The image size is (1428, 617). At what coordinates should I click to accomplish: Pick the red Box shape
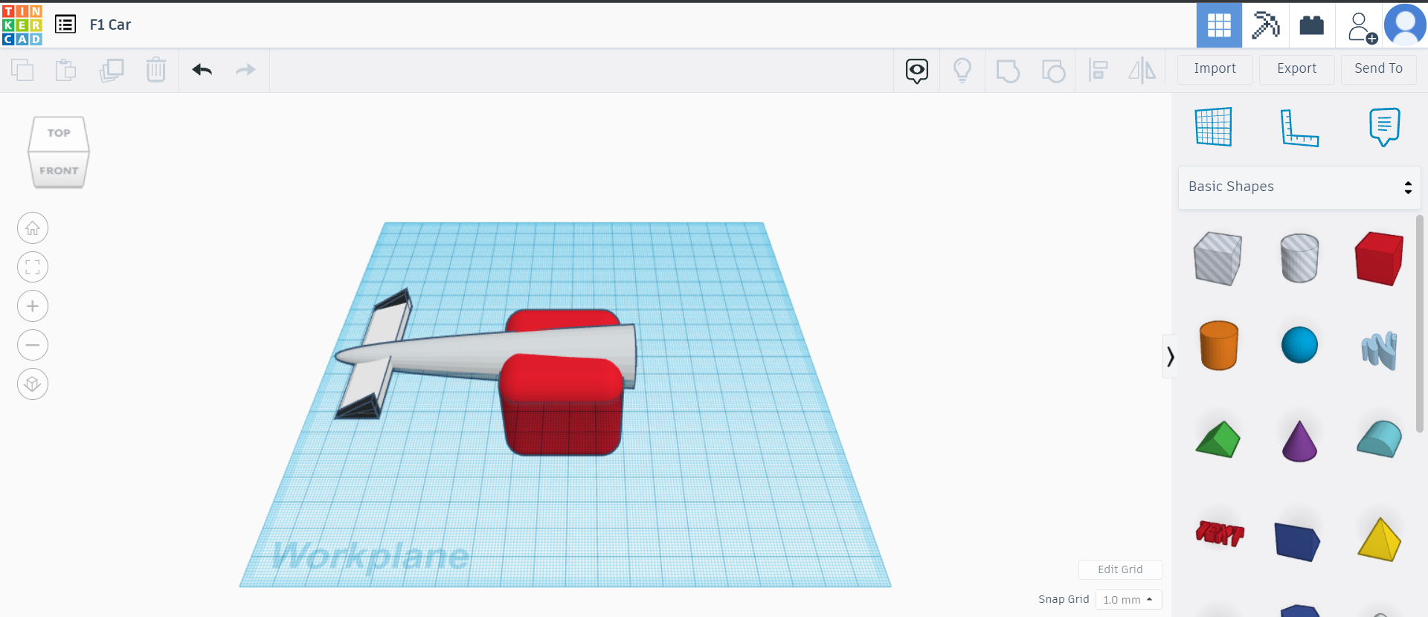pos(1380,258)
